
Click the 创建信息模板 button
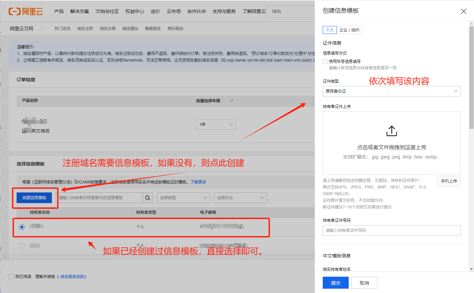(34, 197)
